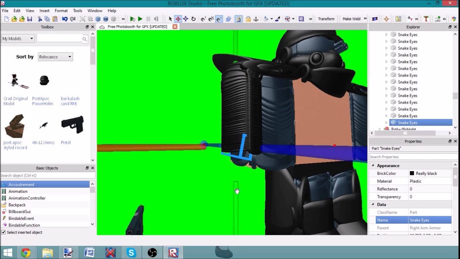460x259 pixels.
Task: Click the Cut scissors icon
Action: pos(40,19)
